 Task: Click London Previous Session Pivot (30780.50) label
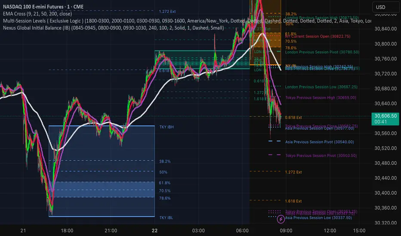pyautogui.click(x=322, y=52)
